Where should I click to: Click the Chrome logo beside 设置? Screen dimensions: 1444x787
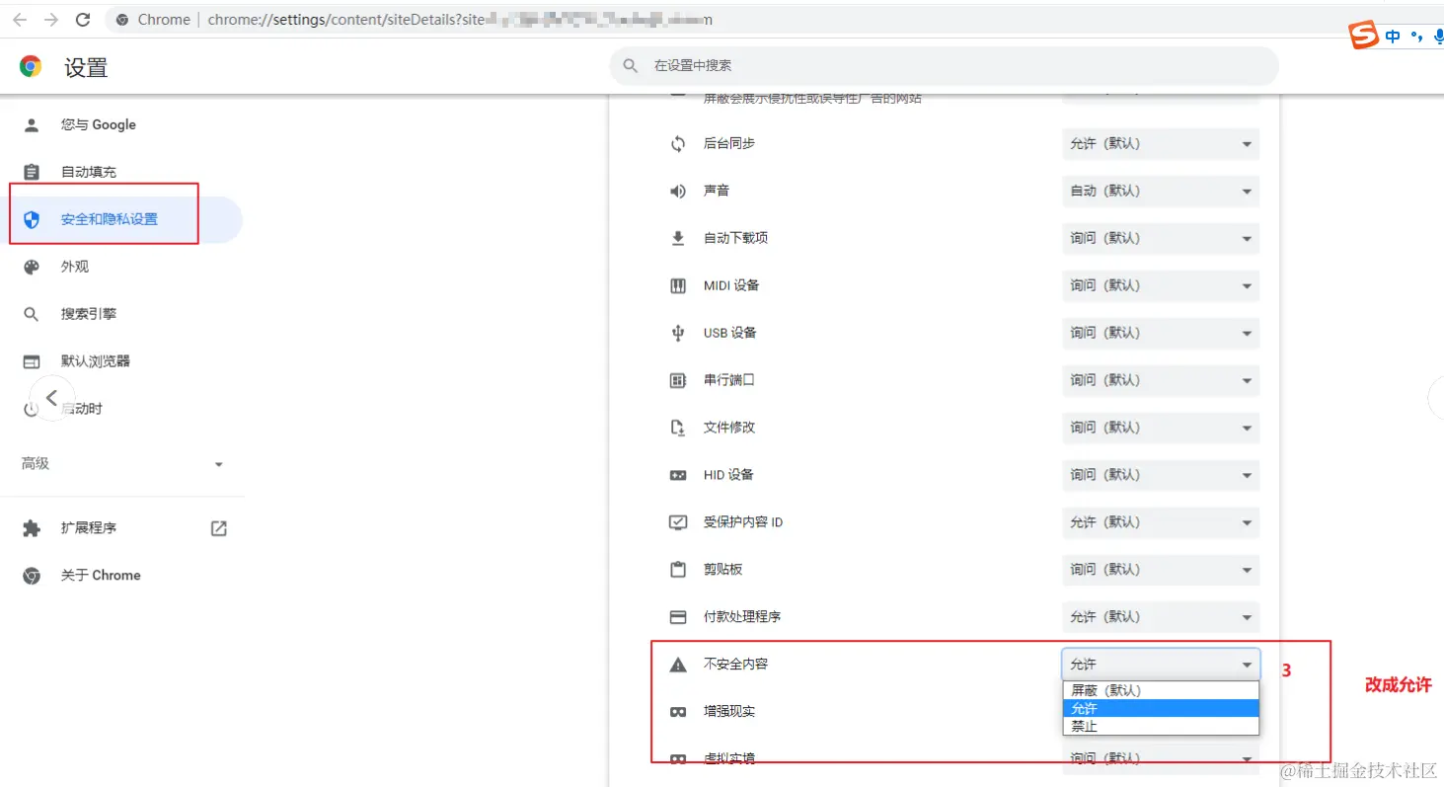[x=31, y=66]
